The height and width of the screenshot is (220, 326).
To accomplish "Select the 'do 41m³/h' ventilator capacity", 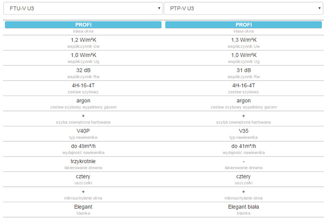I will [244, 146].
